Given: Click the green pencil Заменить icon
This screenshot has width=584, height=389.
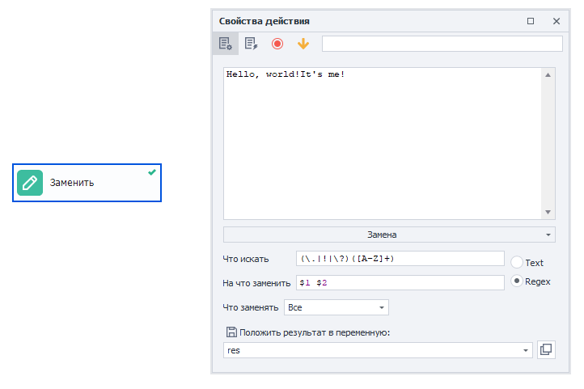Looking at the screenshot, I should (x=30, y=183).
